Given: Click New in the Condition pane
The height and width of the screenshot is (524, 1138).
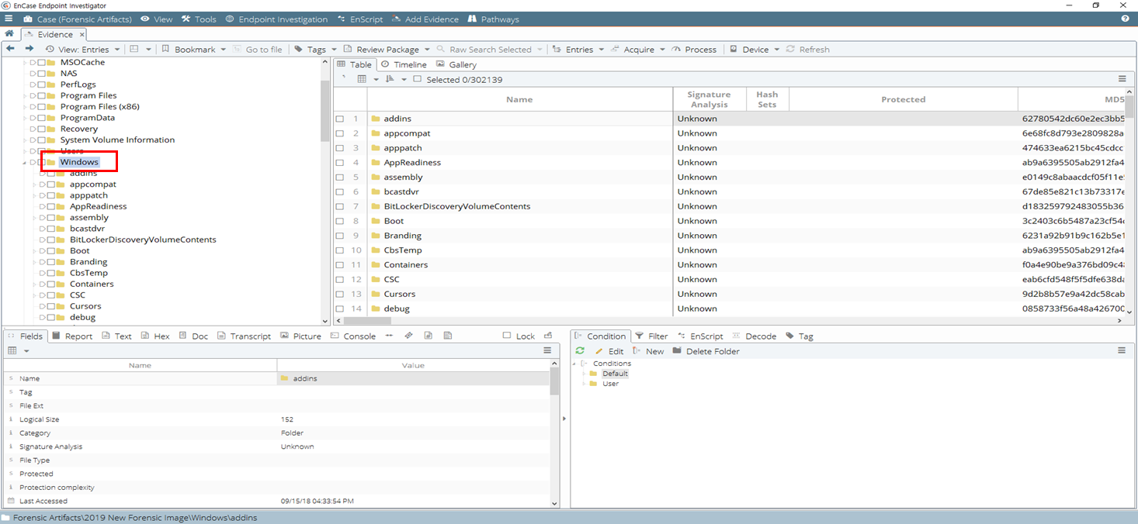Looking at the screenshot, I should 648,351.
